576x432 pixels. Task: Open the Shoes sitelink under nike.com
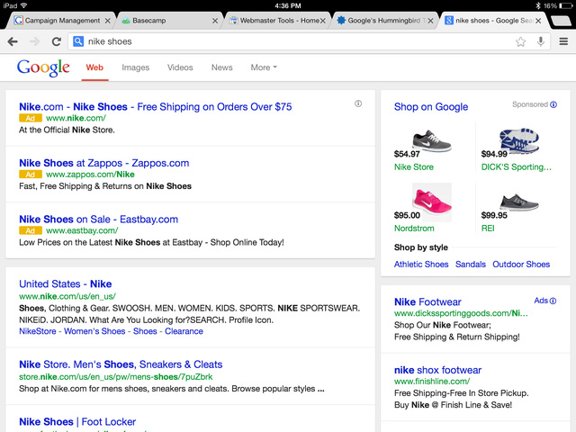coord(145,331)
